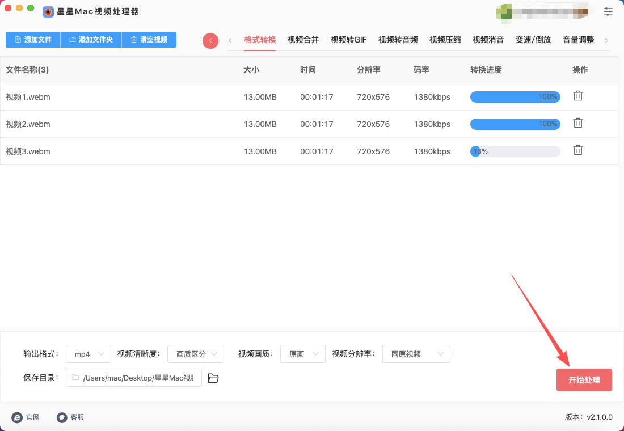
Task: Click the 开始处理 button
Action: [584, 380]
